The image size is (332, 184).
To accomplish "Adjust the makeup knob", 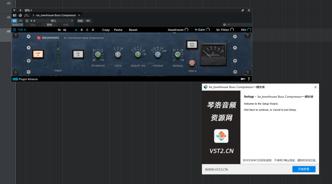I will pos(178,55).
